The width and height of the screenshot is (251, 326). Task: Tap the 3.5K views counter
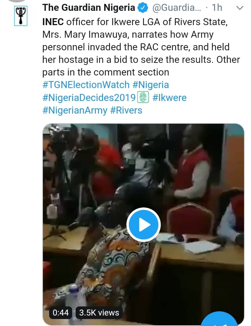pos(99,312)
